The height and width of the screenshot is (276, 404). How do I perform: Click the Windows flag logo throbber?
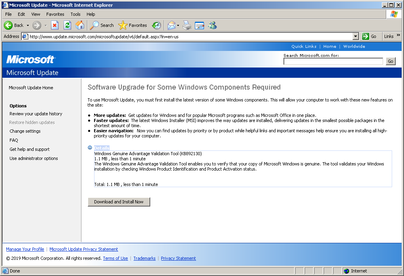click(x=394, y=14)
